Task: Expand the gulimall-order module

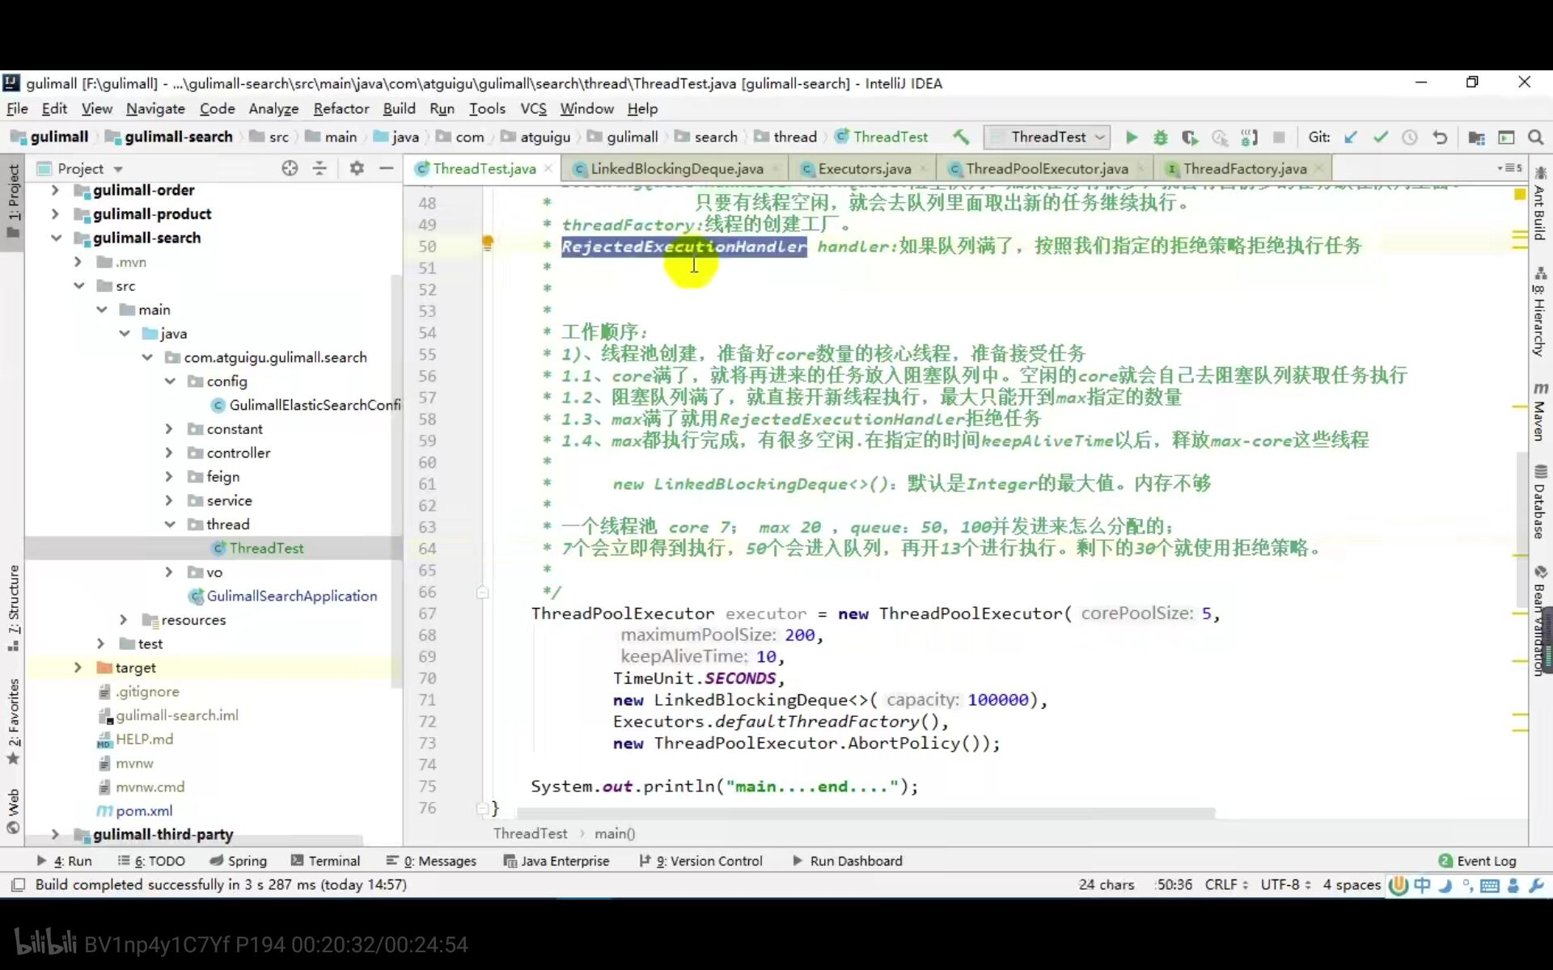Action: 55,191
